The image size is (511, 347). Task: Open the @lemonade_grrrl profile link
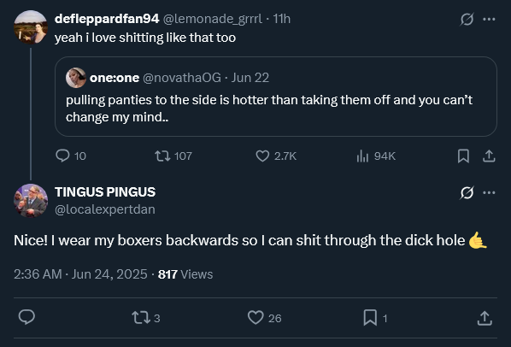coord(212,19)
